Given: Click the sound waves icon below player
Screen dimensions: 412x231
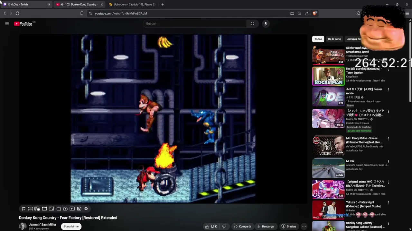Looking at the screenshot, I should (30, 209).
